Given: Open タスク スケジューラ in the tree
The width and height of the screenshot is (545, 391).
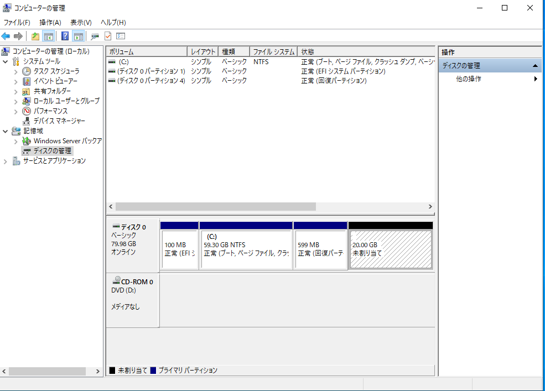Looking at the screenshot, I should pos(56,71).
